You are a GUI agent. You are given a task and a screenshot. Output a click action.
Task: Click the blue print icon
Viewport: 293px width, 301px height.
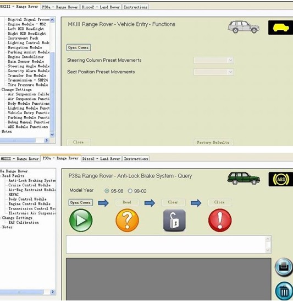tap(284, 267)
